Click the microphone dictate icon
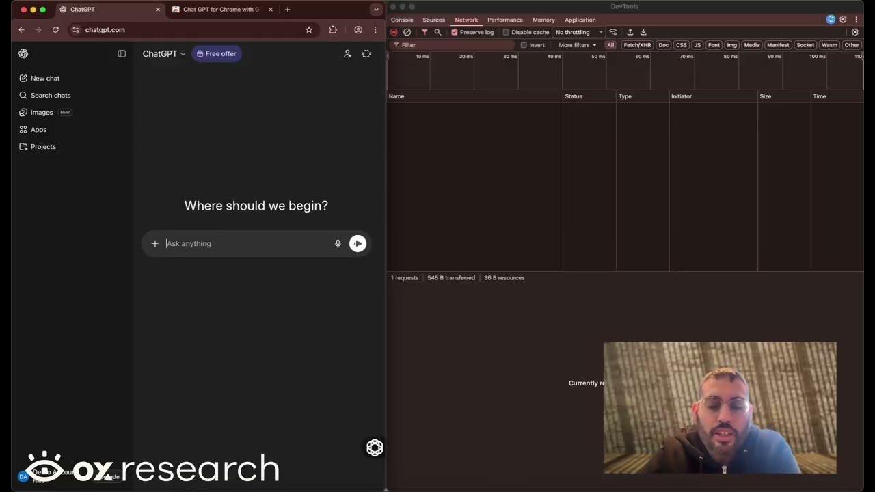875x492 pixels. coord(338,243)
